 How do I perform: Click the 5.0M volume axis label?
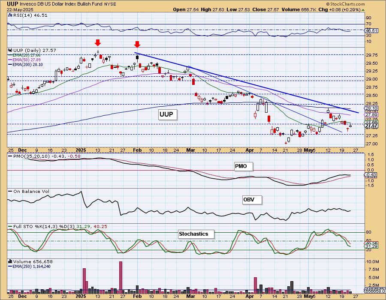[x=373, y=278]
